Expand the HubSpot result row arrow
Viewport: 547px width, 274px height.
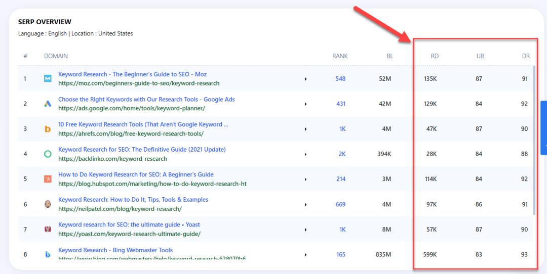[x=305, y=179]
